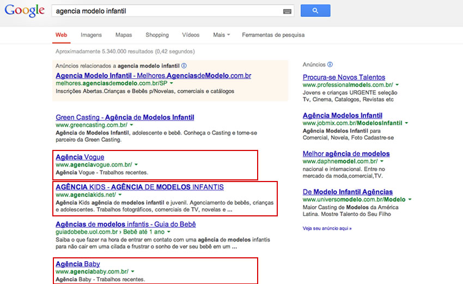
Task: Click the Google logo
Action: pos(24,10)
